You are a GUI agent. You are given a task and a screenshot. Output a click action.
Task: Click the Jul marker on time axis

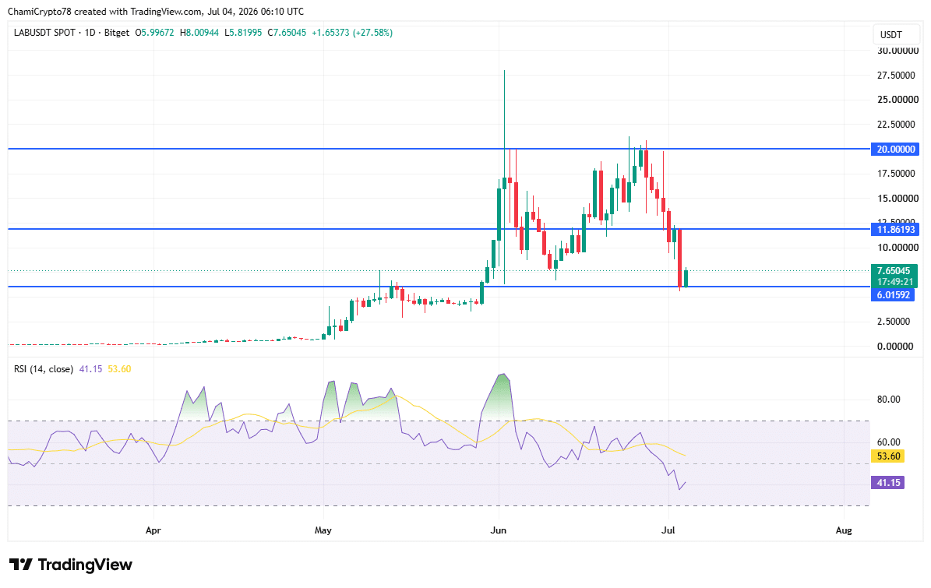(x=668, y=530)
